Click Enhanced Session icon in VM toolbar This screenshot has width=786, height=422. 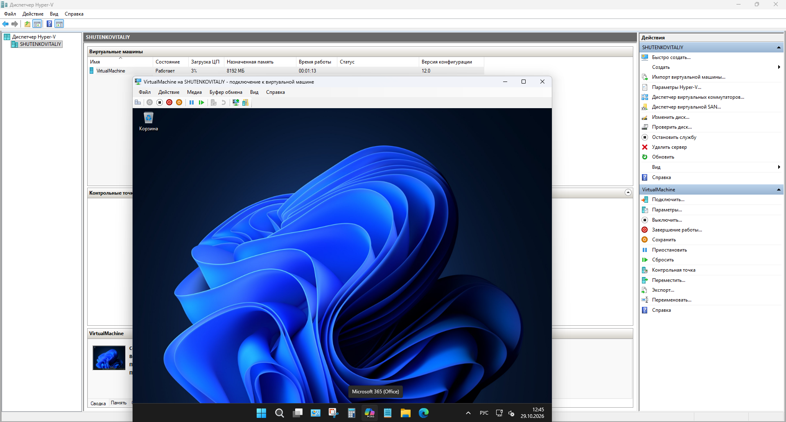(x=236, y=102)
